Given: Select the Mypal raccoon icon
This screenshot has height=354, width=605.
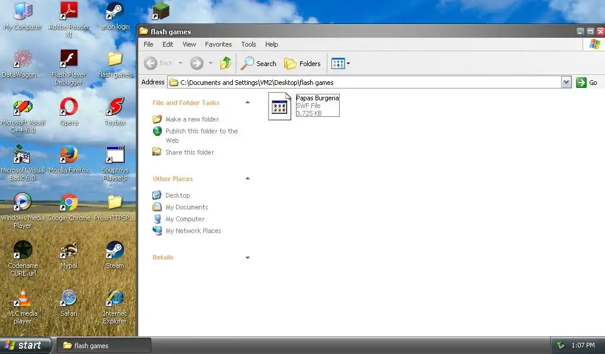Looking at the screenshot, I should (69, 255).
